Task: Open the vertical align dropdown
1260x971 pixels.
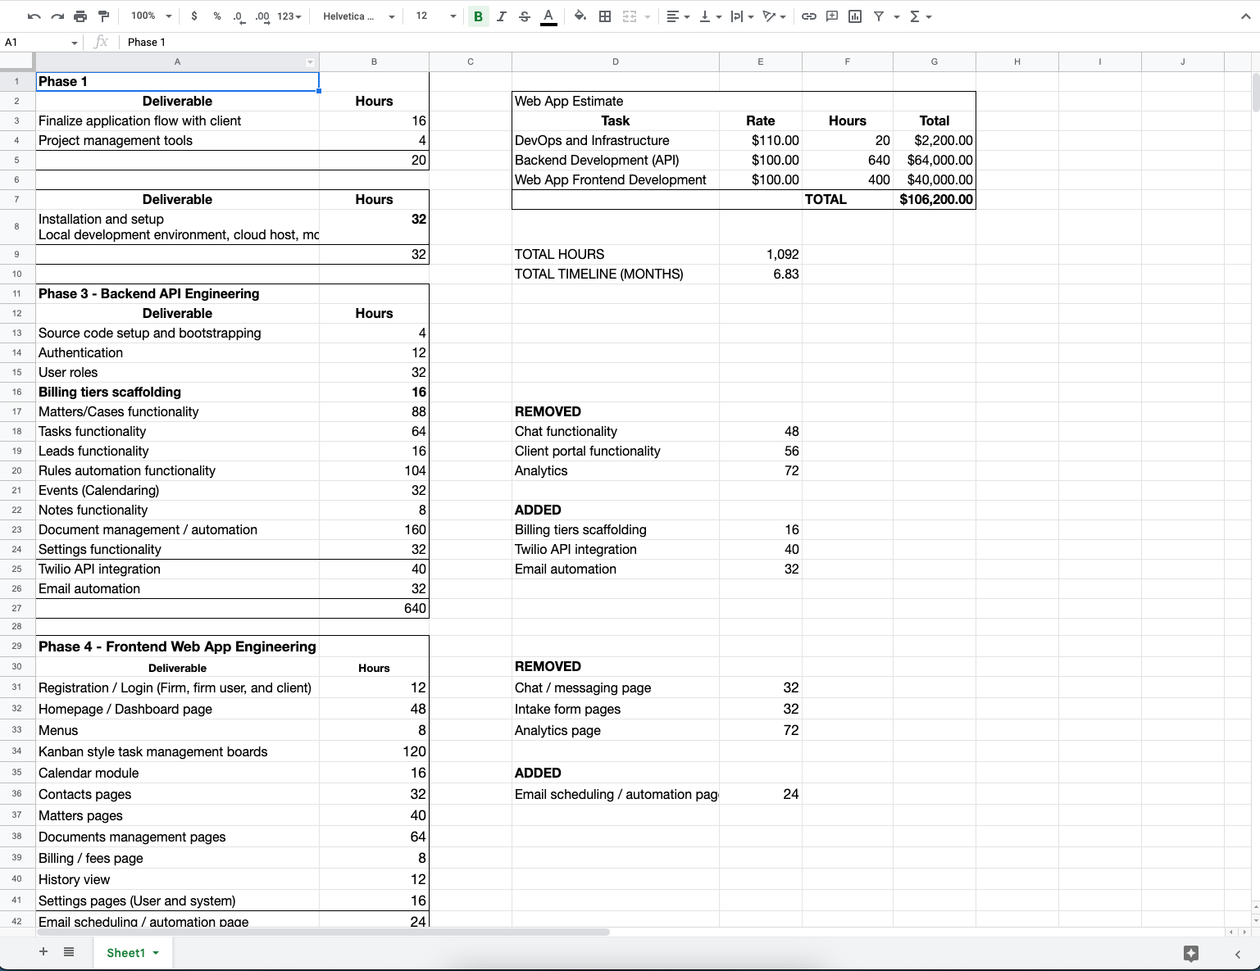Action: point(709,16)
